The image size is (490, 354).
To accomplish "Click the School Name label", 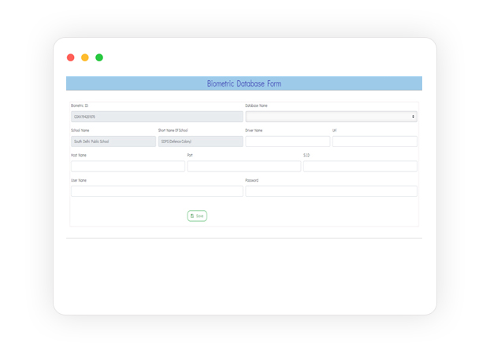I will (80, 131).
